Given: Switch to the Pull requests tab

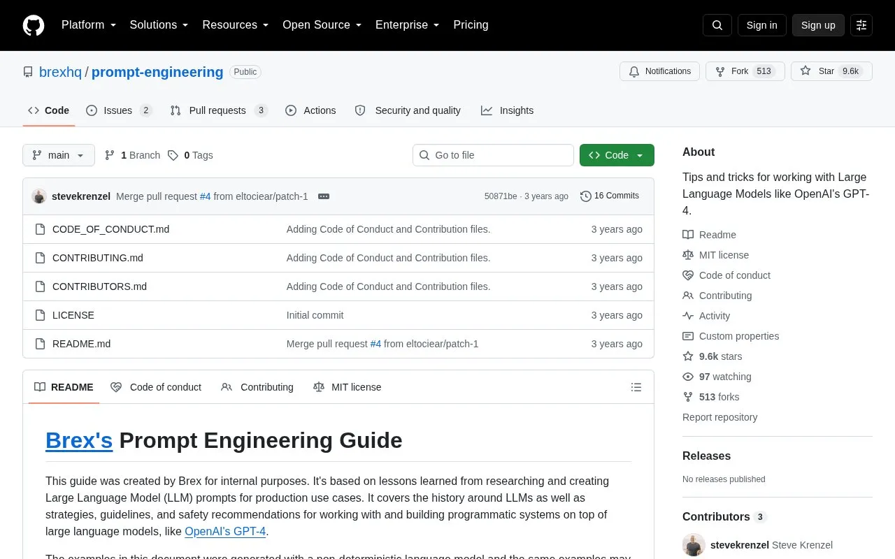Looking at the screenshot, I should point(219,110).
